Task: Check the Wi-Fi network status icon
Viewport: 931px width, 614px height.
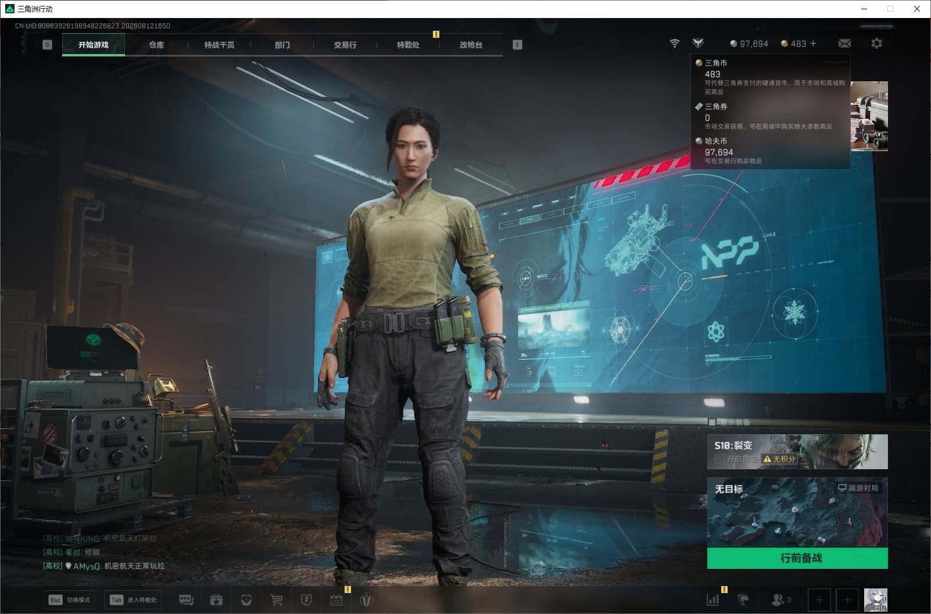Action: [675, 44]
